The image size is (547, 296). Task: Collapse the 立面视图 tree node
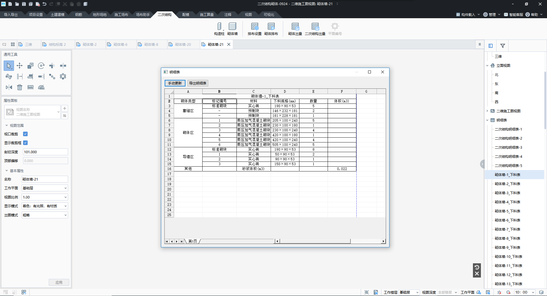click(487, 65)
